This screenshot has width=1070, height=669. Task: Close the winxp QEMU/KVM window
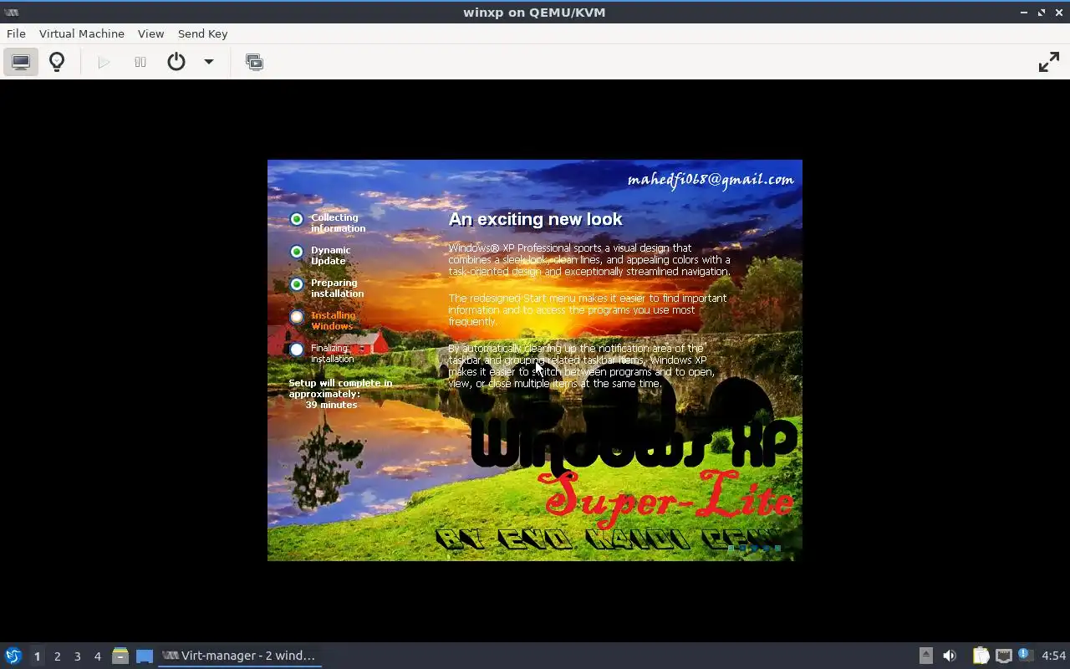(1058, 13)
